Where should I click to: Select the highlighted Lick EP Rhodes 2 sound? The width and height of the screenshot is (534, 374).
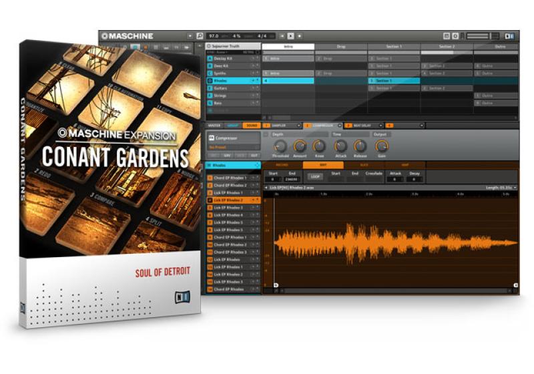[x=233, y=200]
